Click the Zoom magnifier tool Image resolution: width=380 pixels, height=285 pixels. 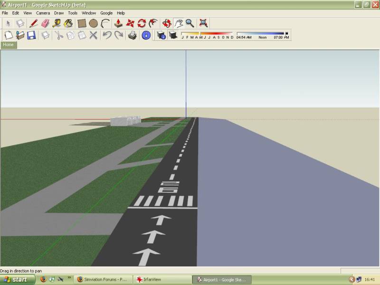[190, 23]
